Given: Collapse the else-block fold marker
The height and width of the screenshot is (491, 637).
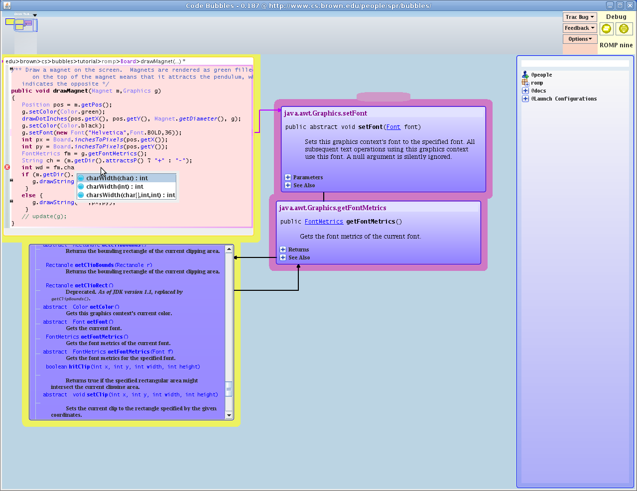Looking at the screenshot, I should coord(11,201).
